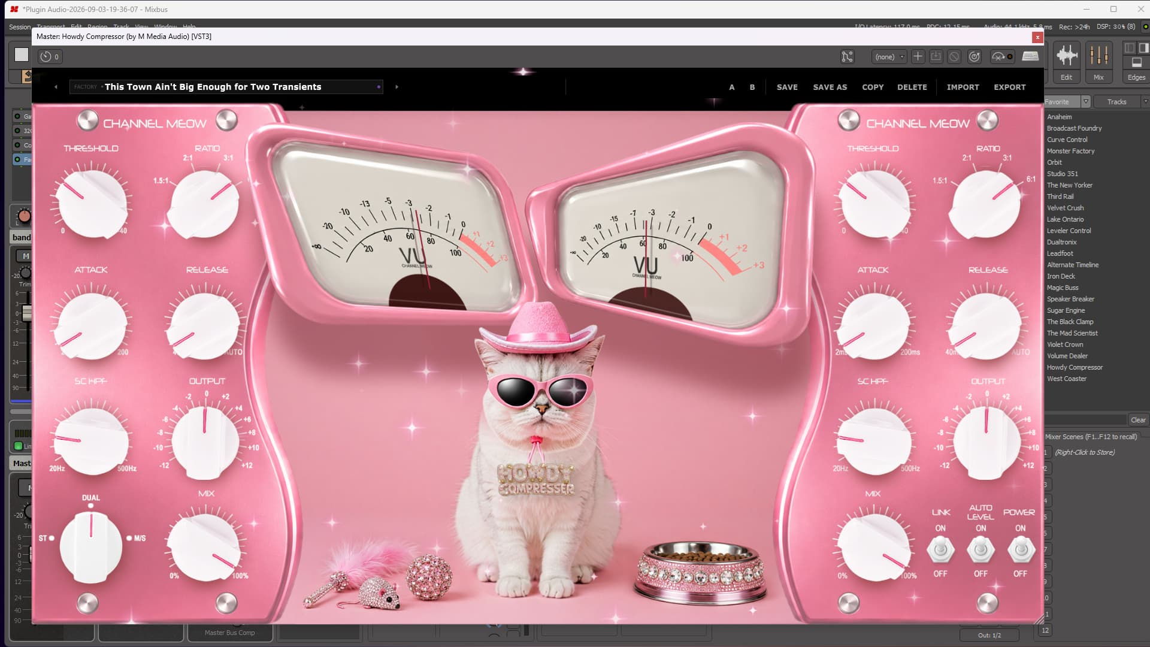Click the left channel MIX knob

point(204,547)
